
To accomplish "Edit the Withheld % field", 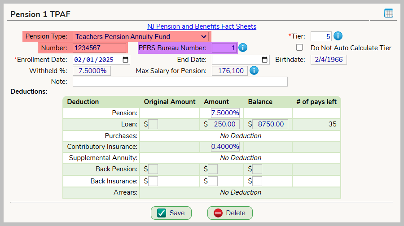I will point(92,71).
